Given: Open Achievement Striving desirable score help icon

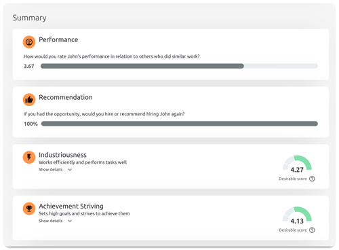Looking at the screenshot, I should pyautogui.click(x=312, y=230).
